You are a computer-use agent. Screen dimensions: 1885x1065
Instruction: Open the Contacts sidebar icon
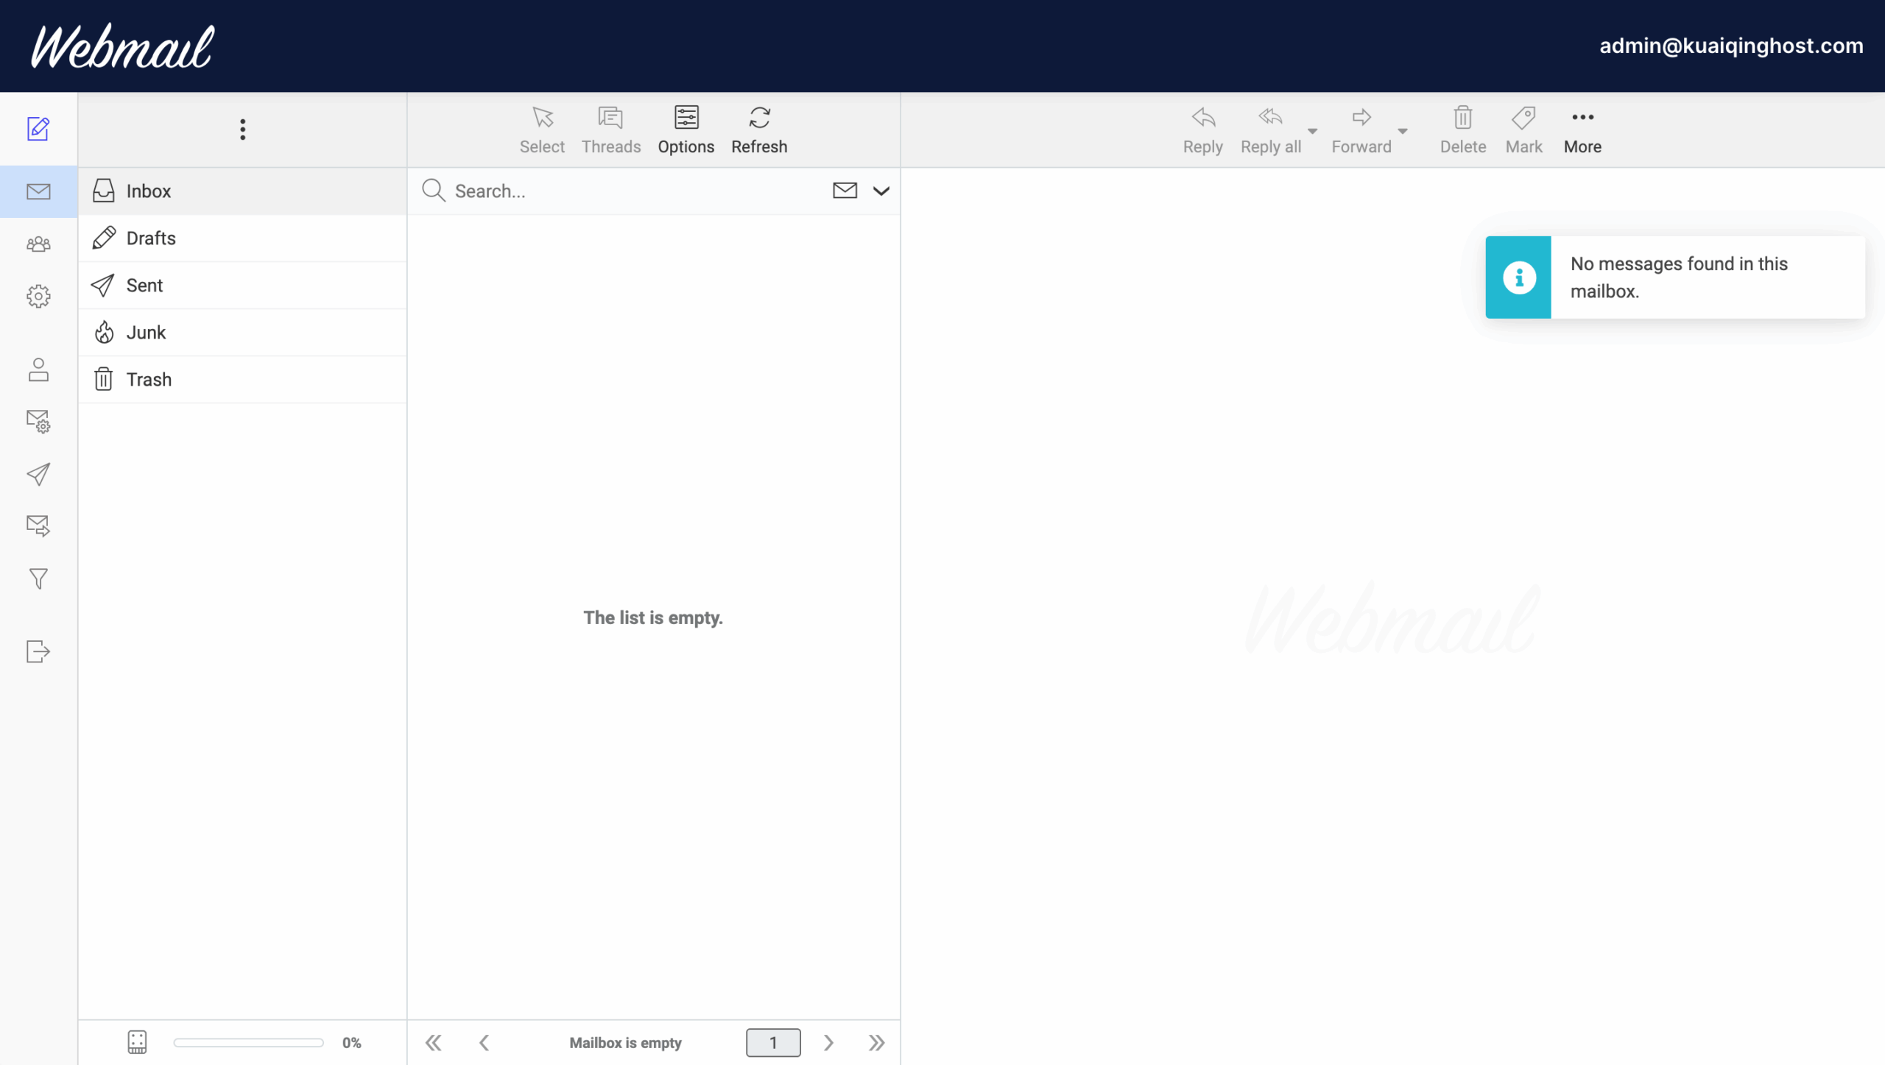38,244
